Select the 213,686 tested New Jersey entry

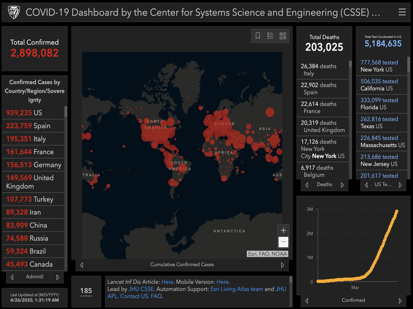(x=382, y=161)
